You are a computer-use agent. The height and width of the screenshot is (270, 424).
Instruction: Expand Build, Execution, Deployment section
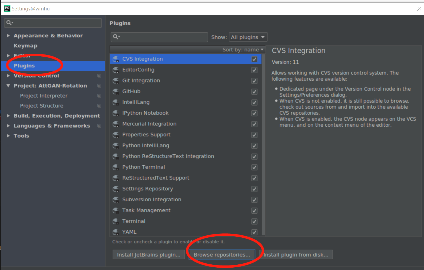8,116
